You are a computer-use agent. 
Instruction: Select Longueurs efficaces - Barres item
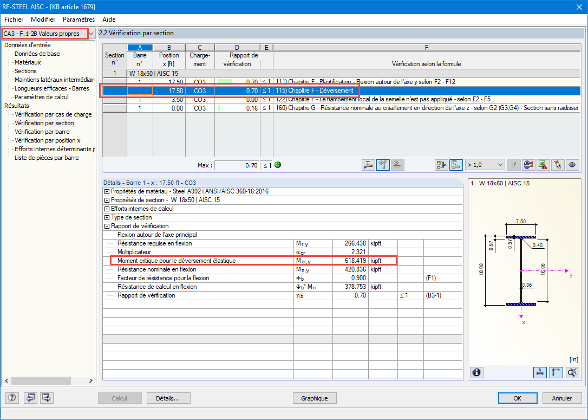[52, 88]
